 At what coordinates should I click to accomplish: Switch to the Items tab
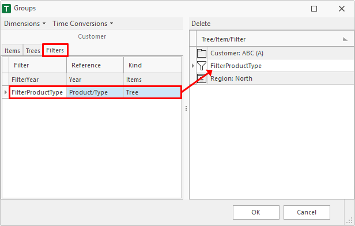point(12,51)
